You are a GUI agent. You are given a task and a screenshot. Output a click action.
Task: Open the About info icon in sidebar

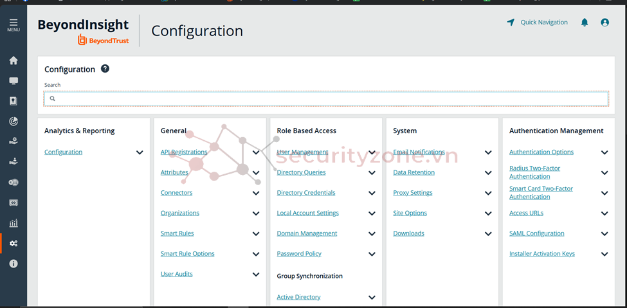[x=14, y=264]
